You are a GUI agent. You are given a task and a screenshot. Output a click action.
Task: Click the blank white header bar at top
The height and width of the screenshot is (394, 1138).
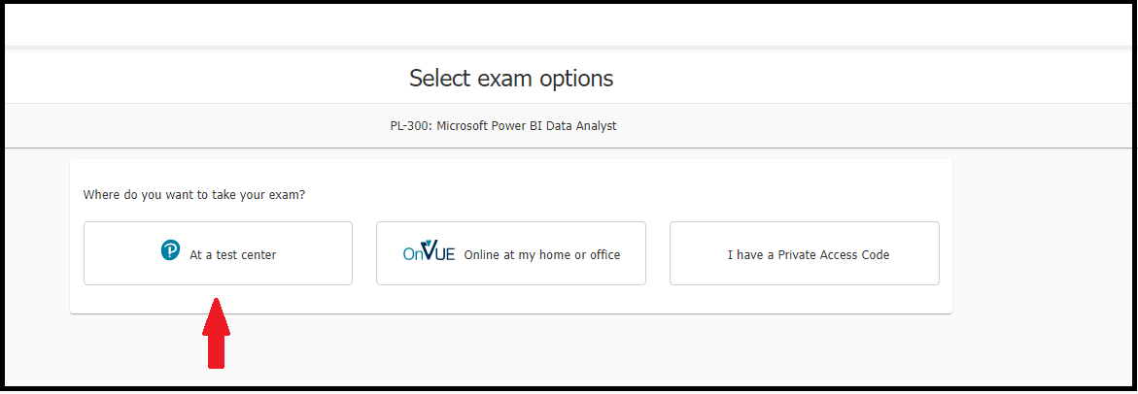pyautogui.click(x=569, y=25)
